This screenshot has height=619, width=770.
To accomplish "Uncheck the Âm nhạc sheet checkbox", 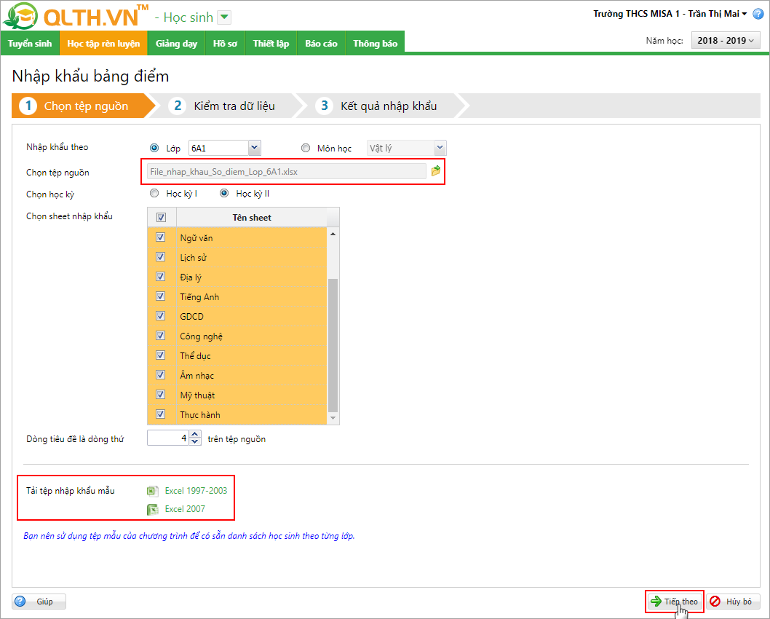I will coord(161,375).
